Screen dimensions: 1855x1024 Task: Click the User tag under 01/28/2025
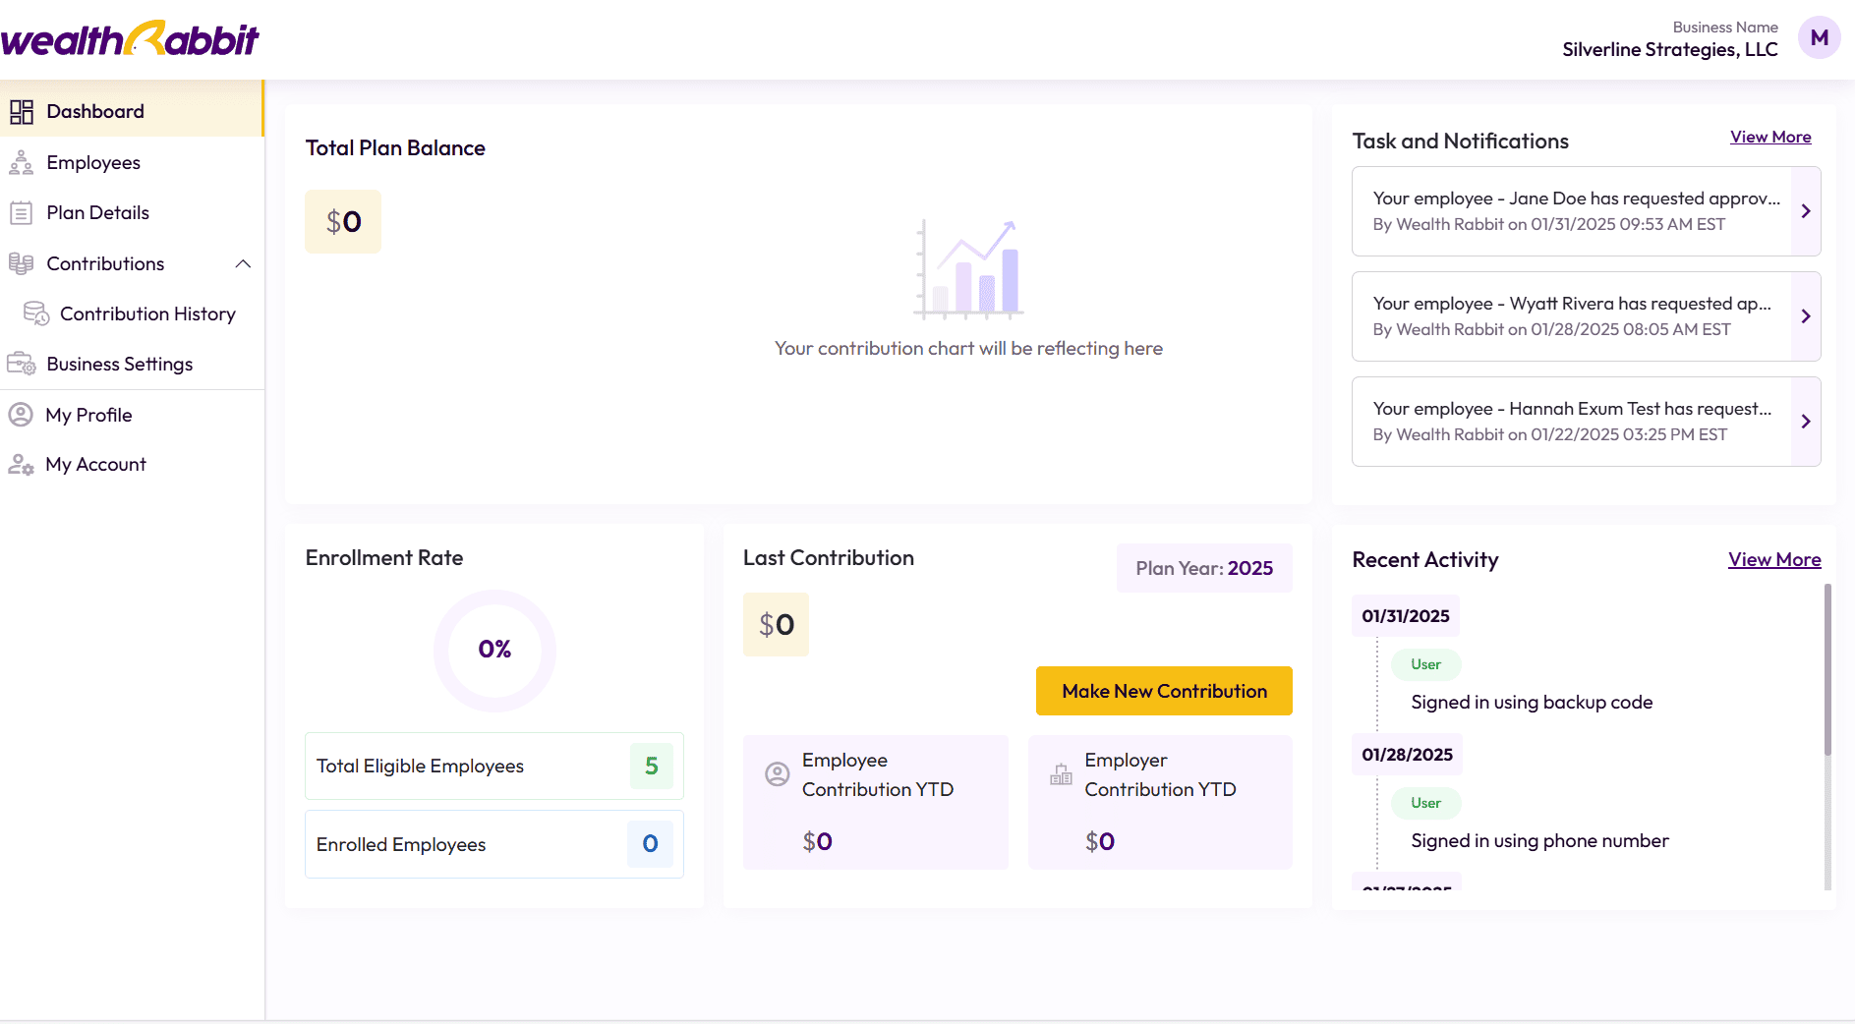(1425, 803)
